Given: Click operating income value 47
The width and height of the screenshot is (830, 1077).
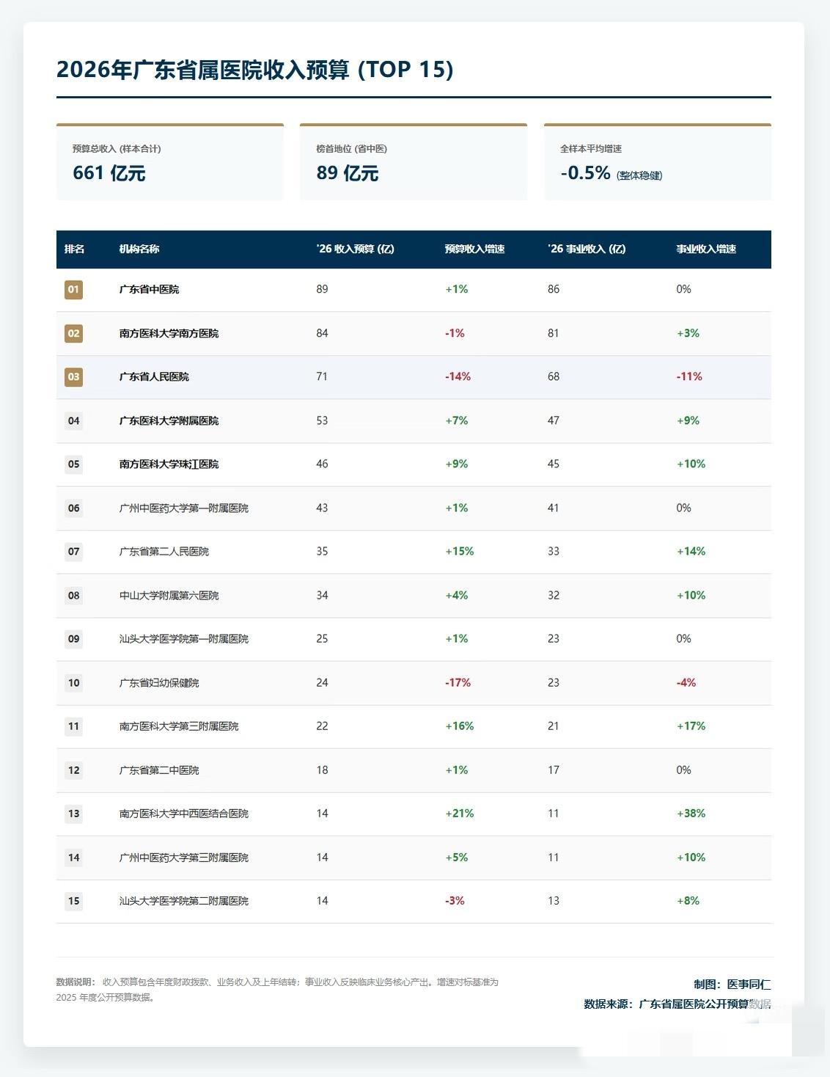Looking at the screenshot, I should click(554, 420).
